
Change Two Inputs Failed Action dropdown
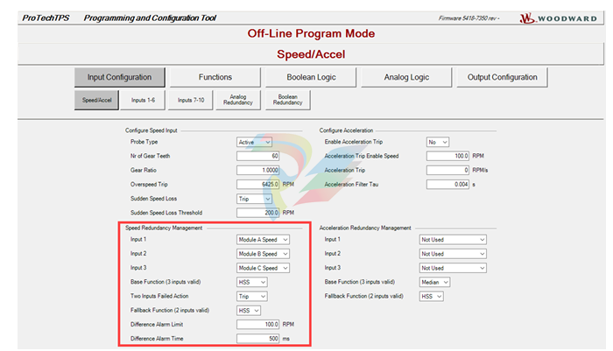252,296
